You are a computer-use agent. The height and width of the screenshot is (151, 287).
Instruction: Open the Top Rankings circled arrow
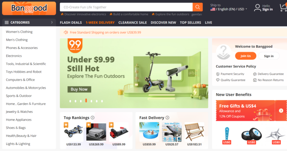(x=93, y=118)
